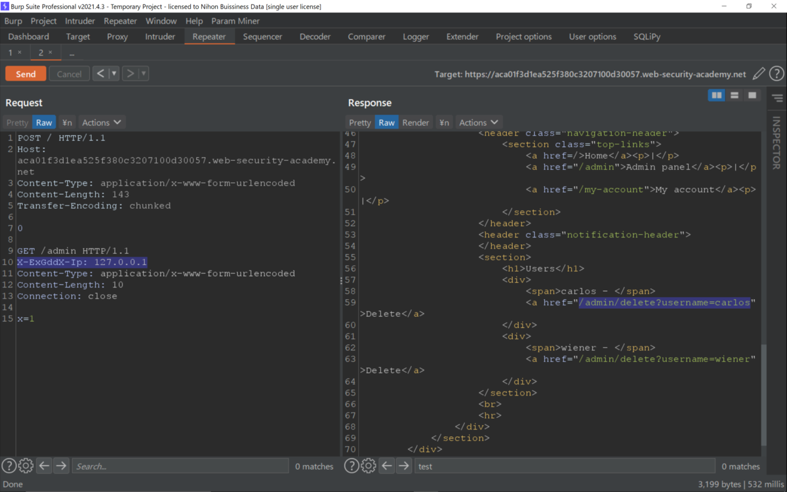Viewport: 787px width, 492px height.
Task: Switch to the Decoder tab
Action: tap(315, 37)
